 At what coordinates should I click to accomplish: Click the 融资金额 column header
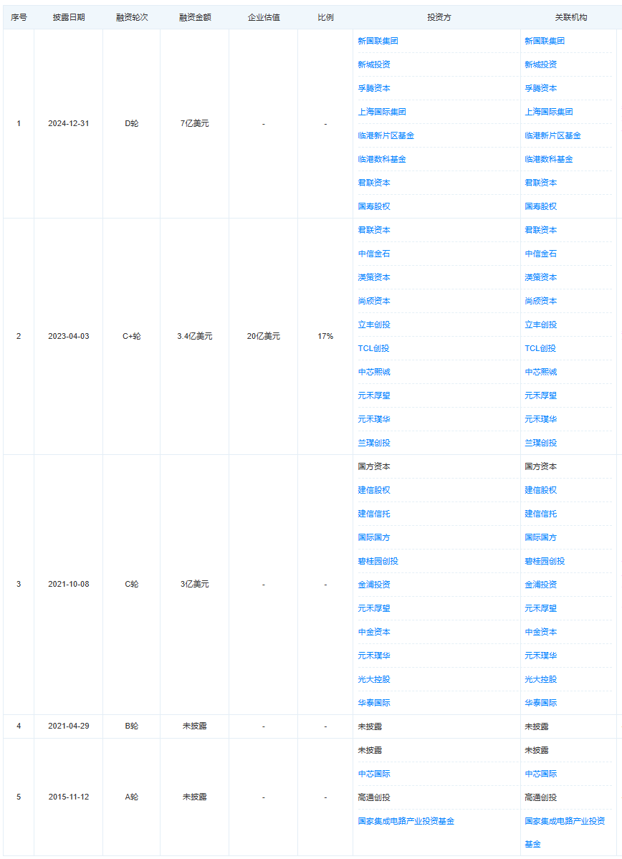coord(194,17)
